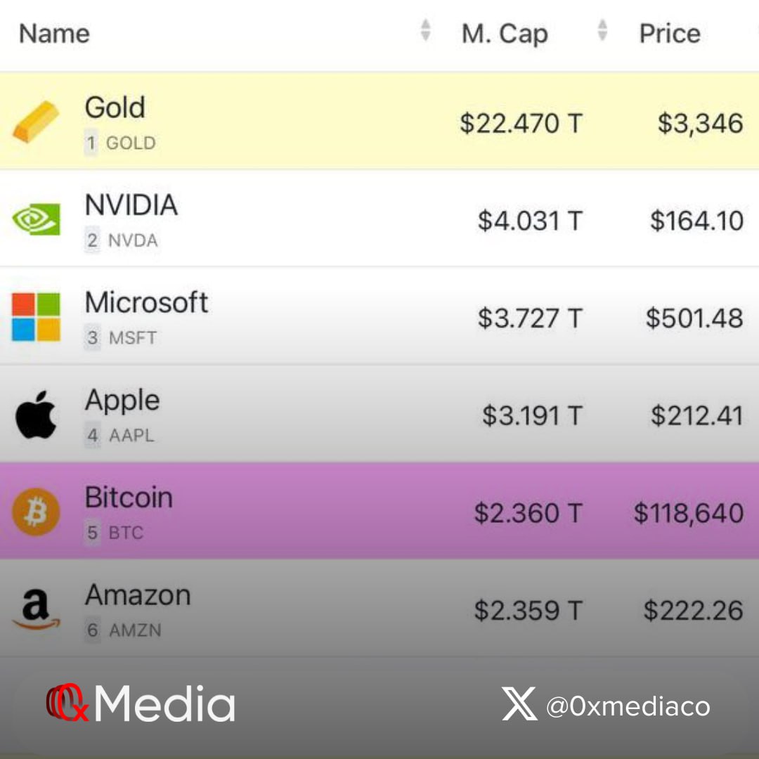
Task: Click the Price column header
Action: click(x=669, y=34)
